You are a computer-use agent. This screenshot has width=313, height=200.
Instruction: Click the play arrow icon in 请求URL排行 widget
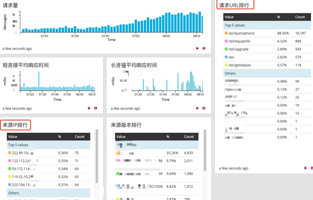[x=306, y=168]
